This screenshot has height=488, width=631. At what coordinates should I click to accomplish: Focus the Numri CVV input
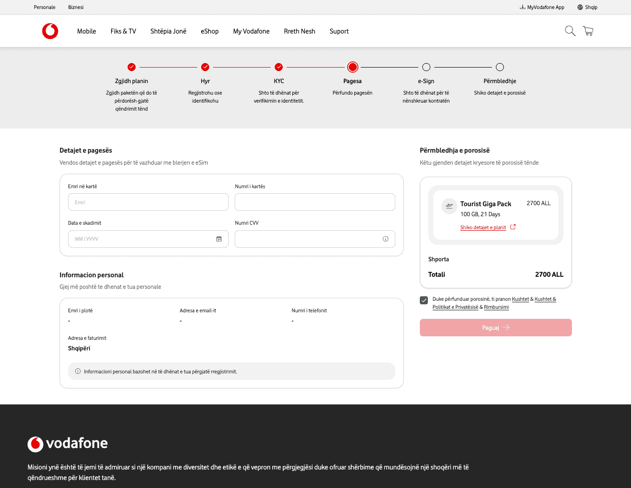(315, 239)
